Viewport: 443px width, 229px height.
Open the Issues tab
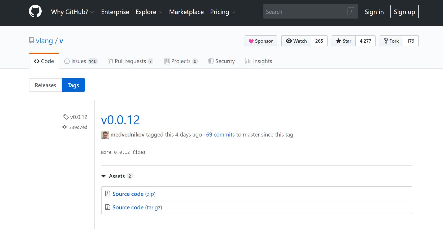pyautogui.click(x=81, y=61)
